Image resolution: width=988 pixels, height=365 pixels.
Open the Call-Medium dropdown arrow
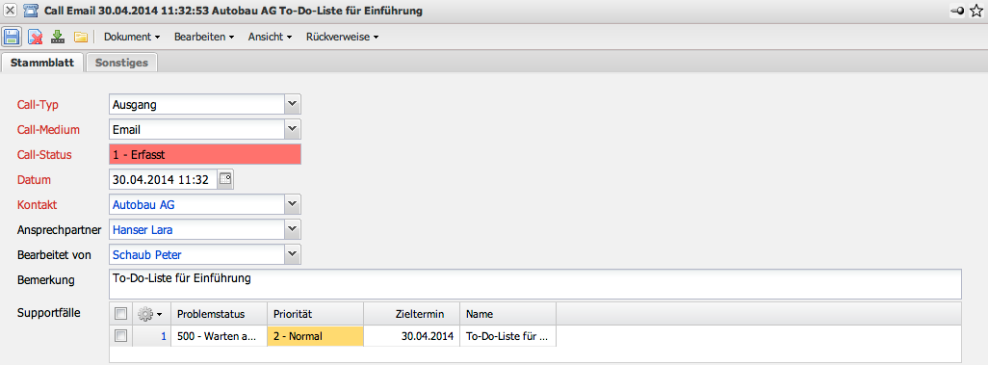[292, 129]
